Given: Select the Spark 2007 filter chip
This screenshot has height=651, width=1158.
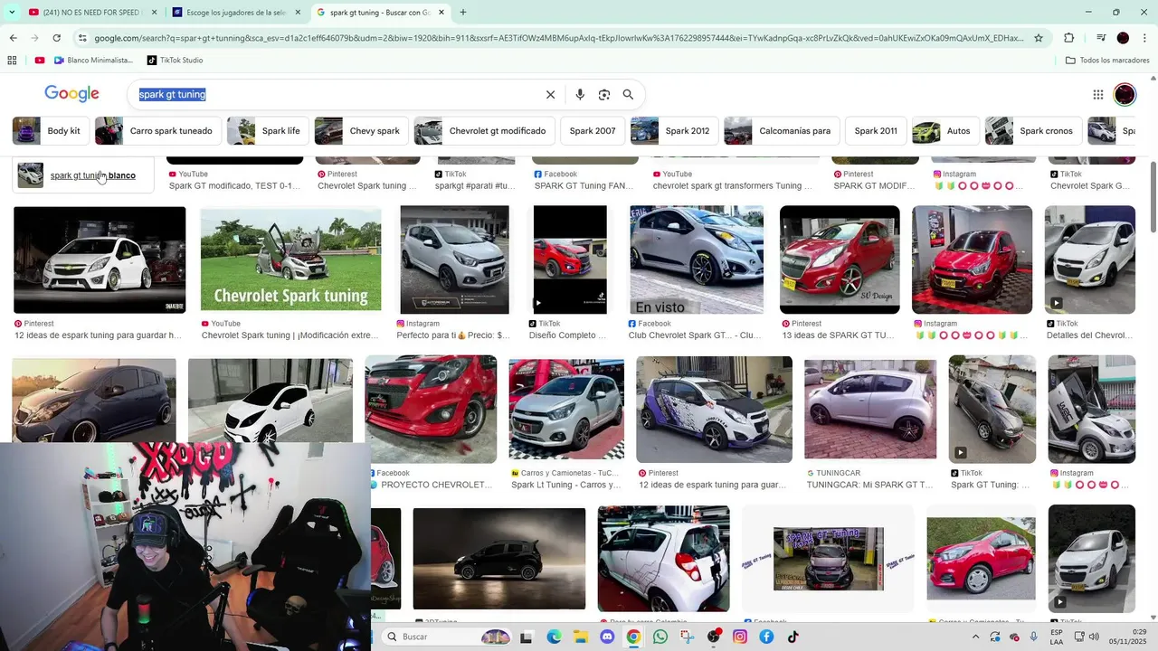Looking at the screenshot, I should coord(593,131).
